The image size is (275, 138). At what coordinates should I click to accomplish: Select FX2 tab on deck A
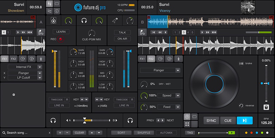(14, 59)
